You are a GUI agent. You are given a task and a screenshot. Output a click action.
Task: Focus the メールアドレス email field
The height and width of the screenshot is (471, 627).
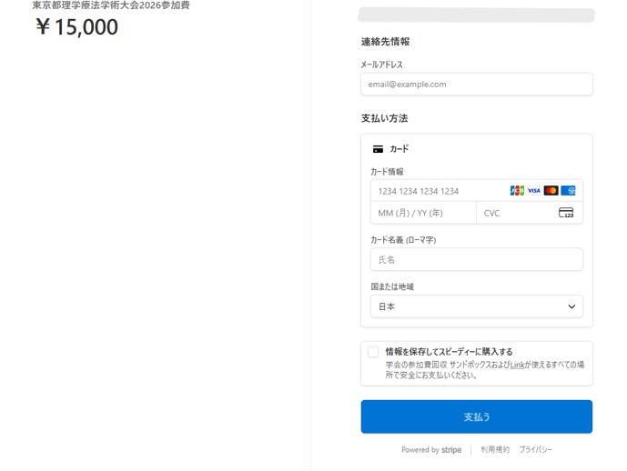click(476, 85)
